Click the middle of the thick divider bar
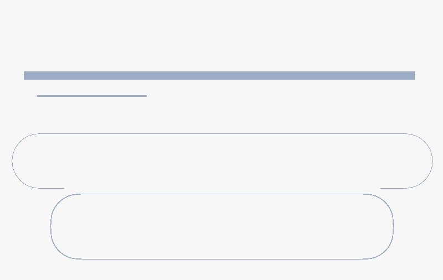The height and width of the screenshot is (280, 443). click(219, 75)
